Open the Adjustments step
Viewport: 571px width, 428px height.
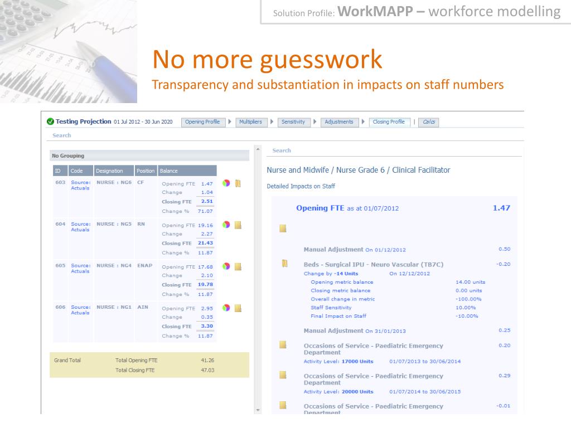pos(339,122)
